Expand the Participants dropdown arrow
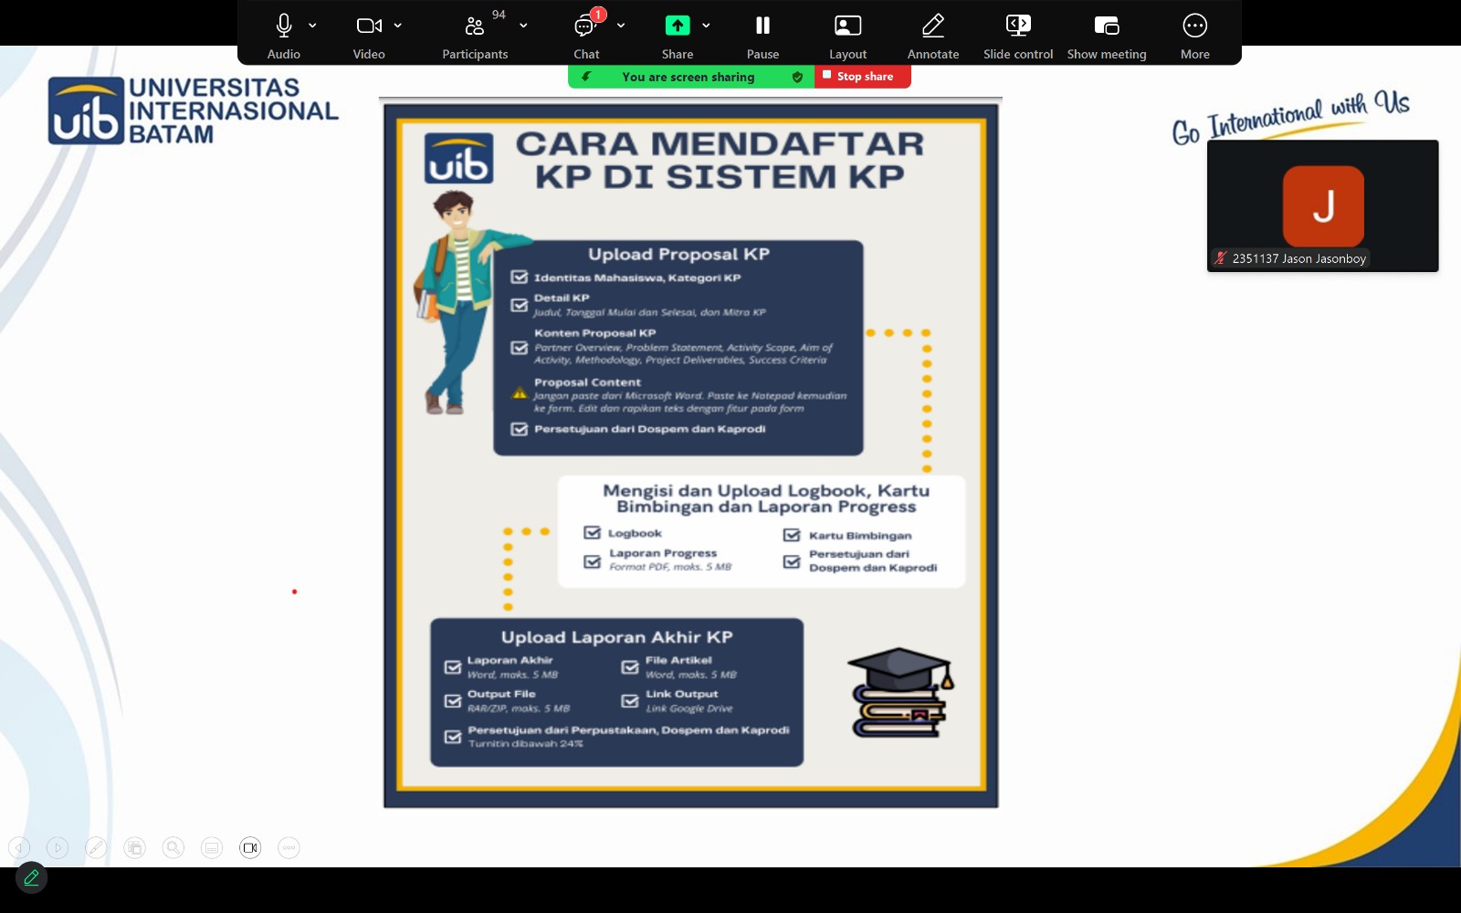 523,26
